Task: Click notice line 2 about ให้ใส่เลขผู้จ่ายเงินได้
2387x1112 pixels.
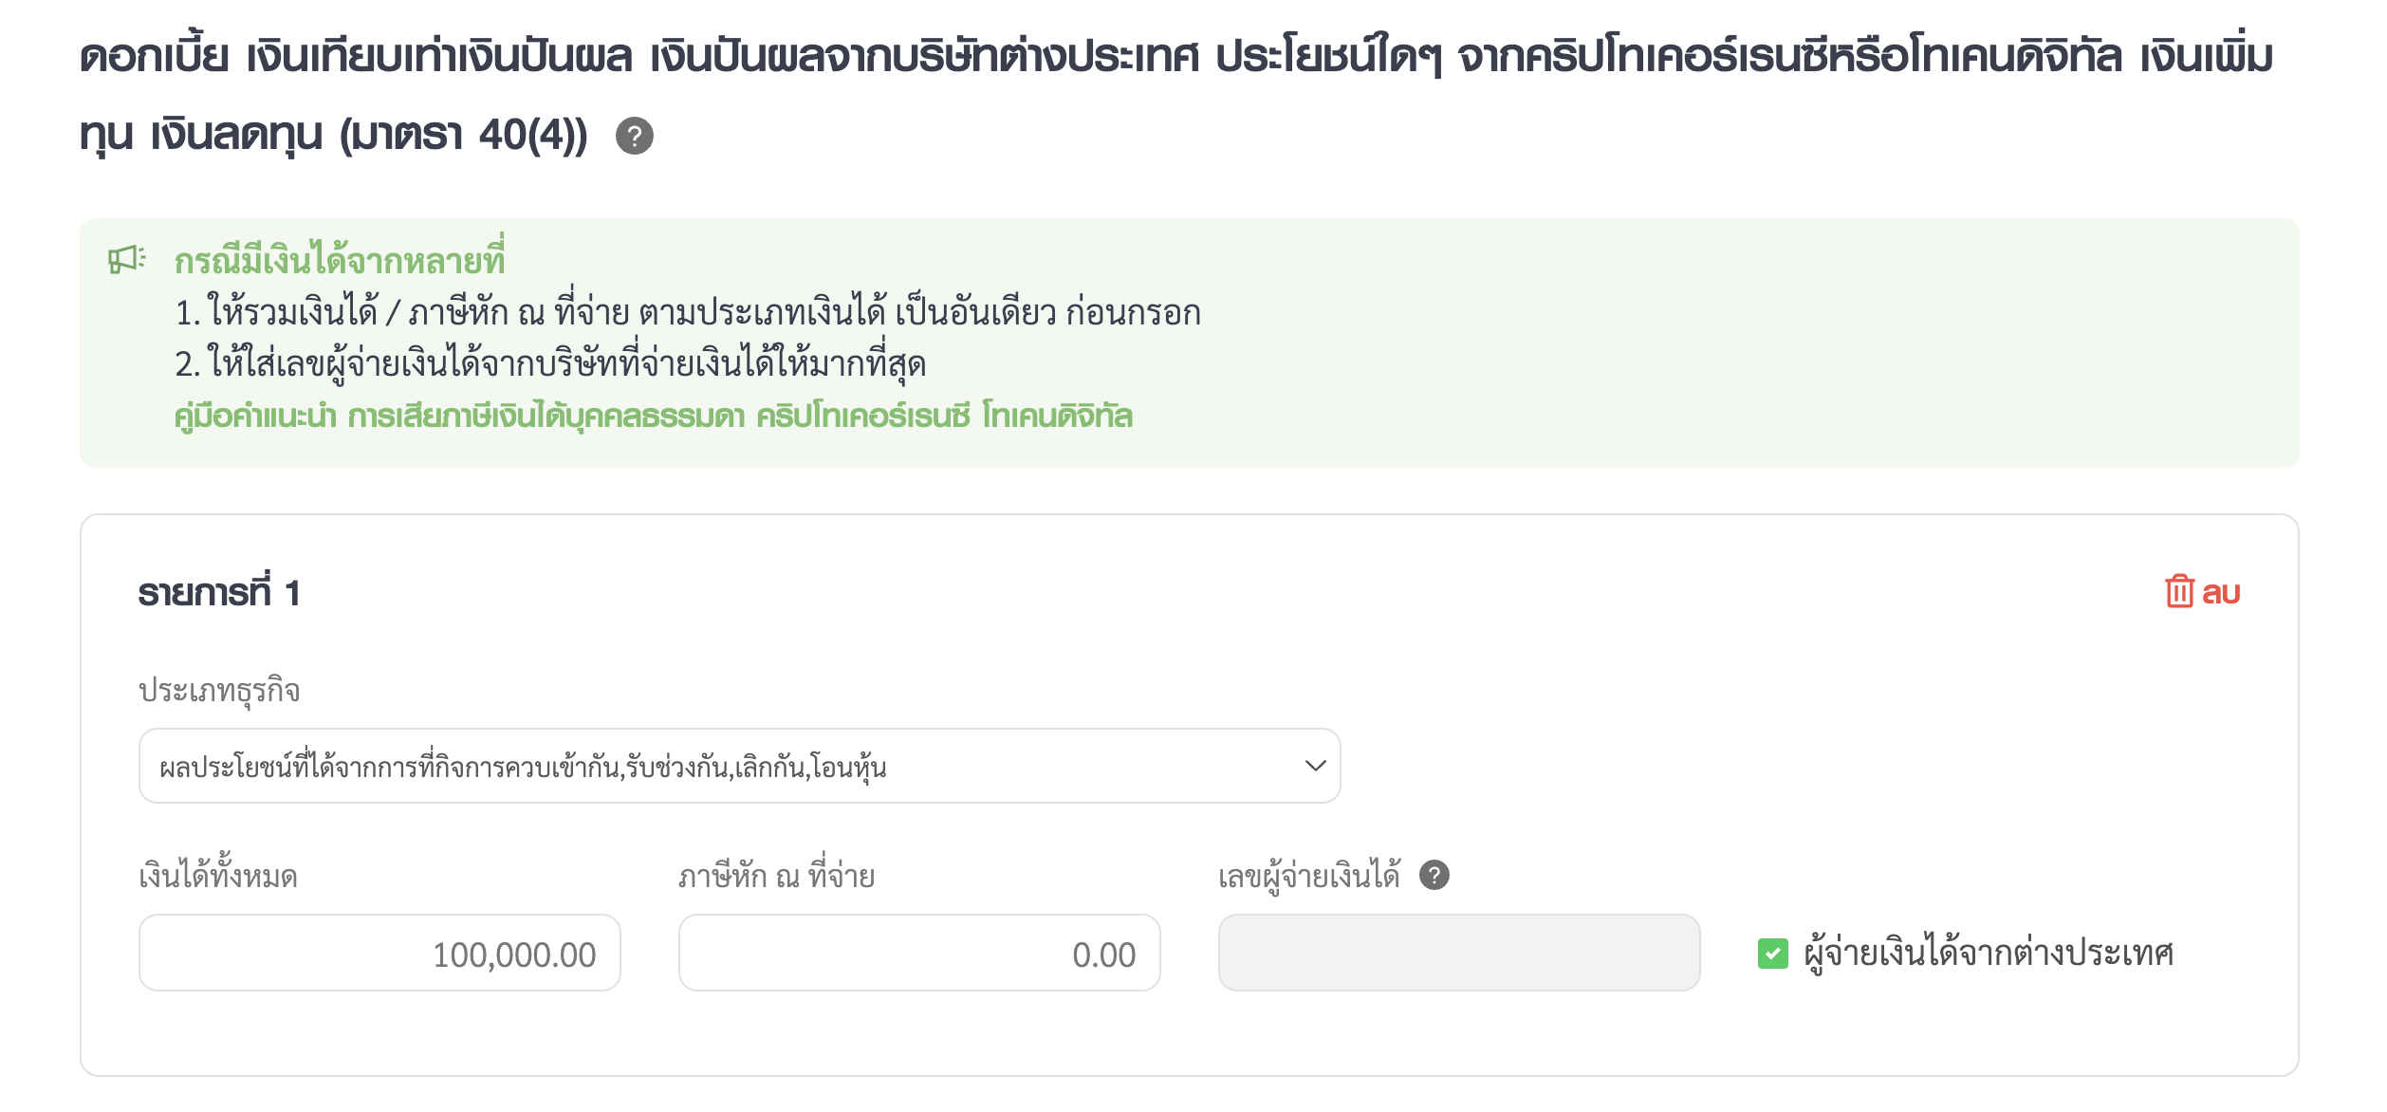Action: coord(550,363)
